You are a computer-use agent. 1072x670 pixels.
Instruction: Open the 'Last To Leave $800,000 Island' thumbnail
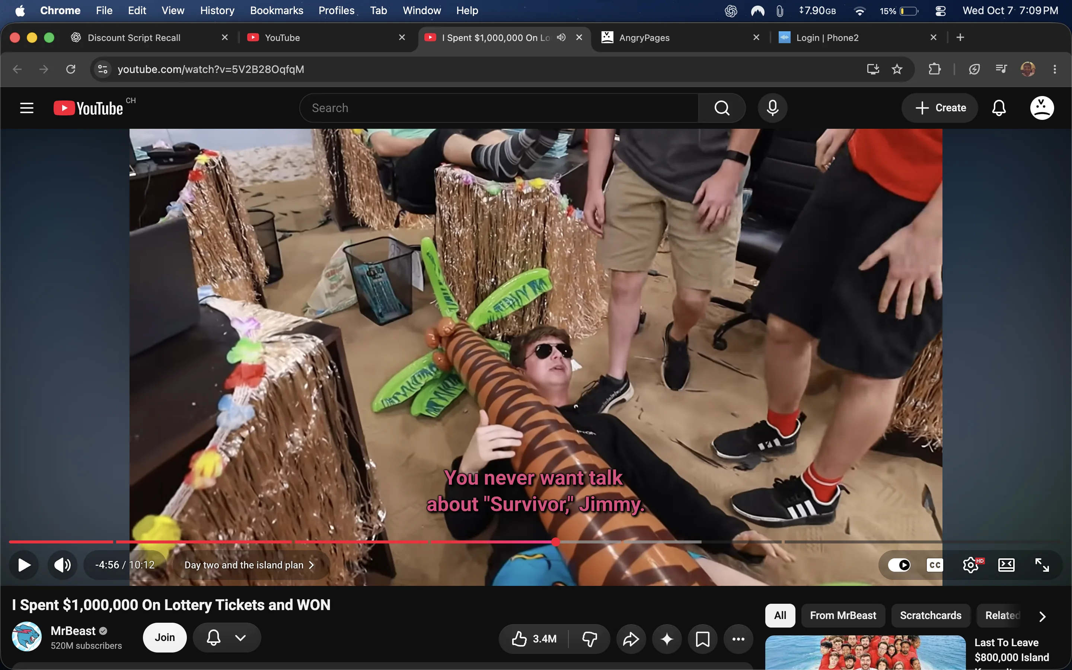[x=865, y=653]
